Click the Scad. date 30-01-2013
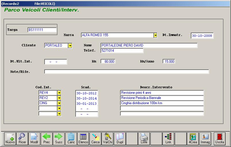This screenshot has width=231, height=147. pyautogui.click(x=87, y=104)
